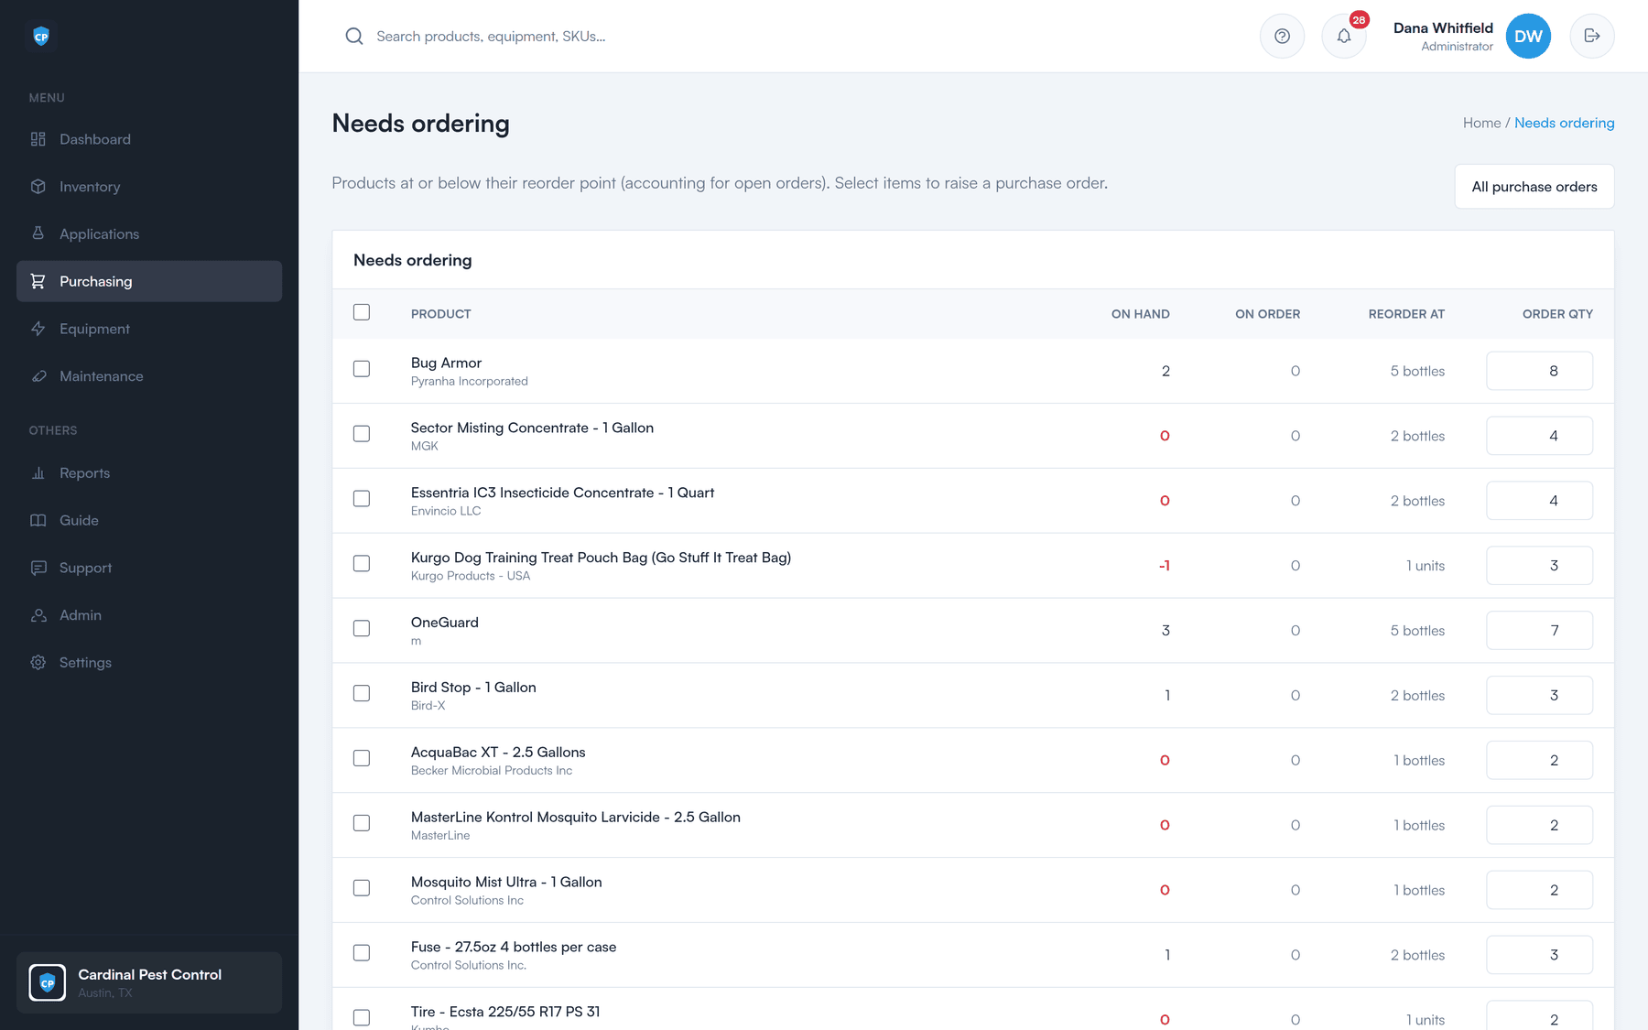This screenshot has height=1030, width=1648.
Task: Check the Bug Armor row checkbox
Action: pos(362,369)
